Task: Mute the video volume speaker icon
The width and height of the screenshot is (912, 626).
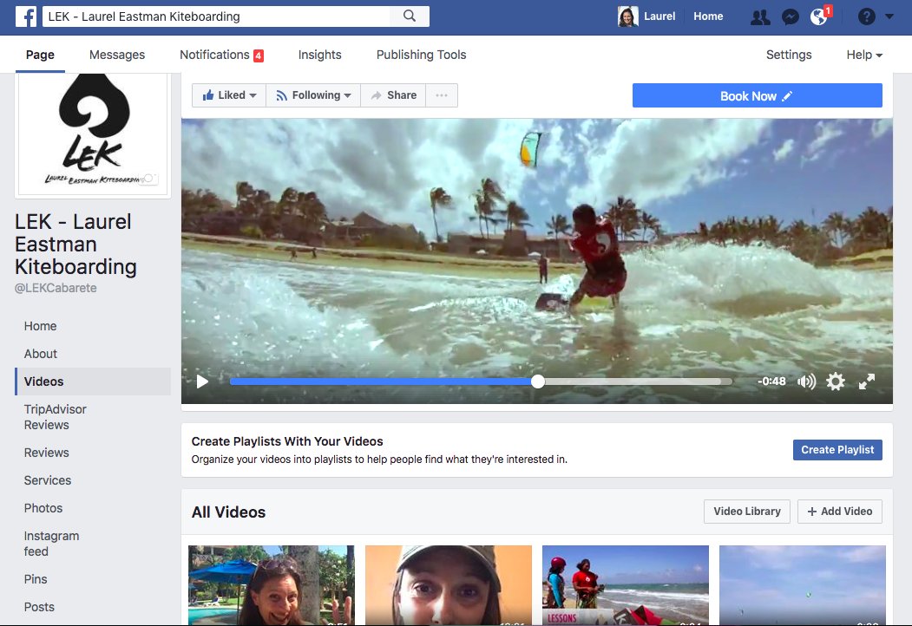Action: click(x=807, y=381)
